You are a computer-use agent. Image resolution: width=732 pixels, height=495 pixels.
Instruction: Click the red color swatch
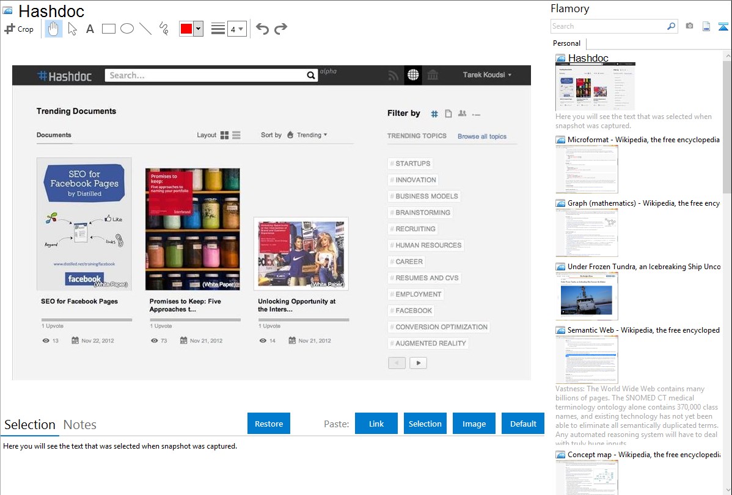click(186, 29)
